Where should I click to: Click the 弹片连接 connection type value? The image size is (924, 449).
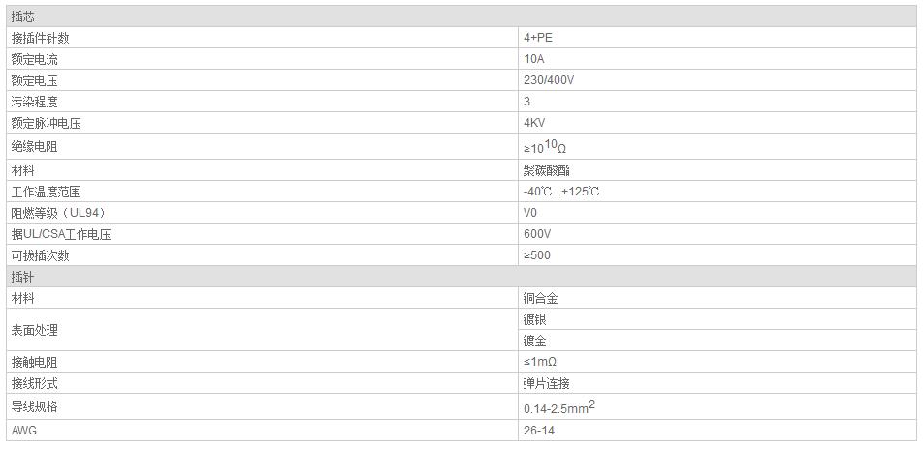point(546,383)
